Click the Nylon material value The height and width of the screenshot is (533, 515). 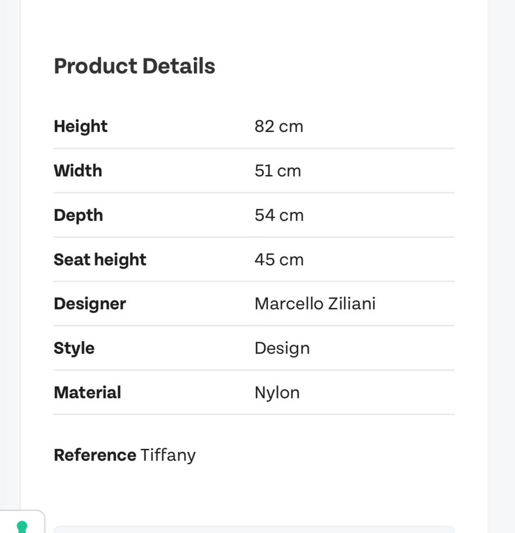[x=277, y=393]
